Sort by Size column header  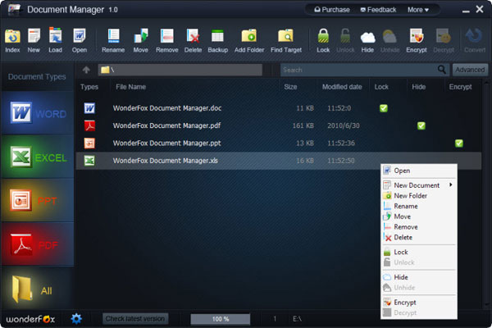290,87
